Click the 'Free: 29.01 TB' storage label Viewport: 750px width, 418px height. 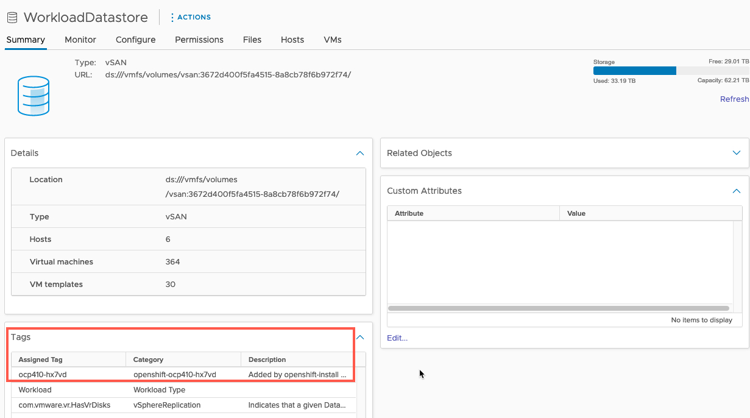[729, 62]
